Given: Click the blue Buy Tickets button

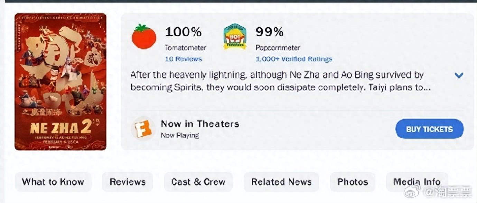Looking at the screenshot, I should point(429,129).
